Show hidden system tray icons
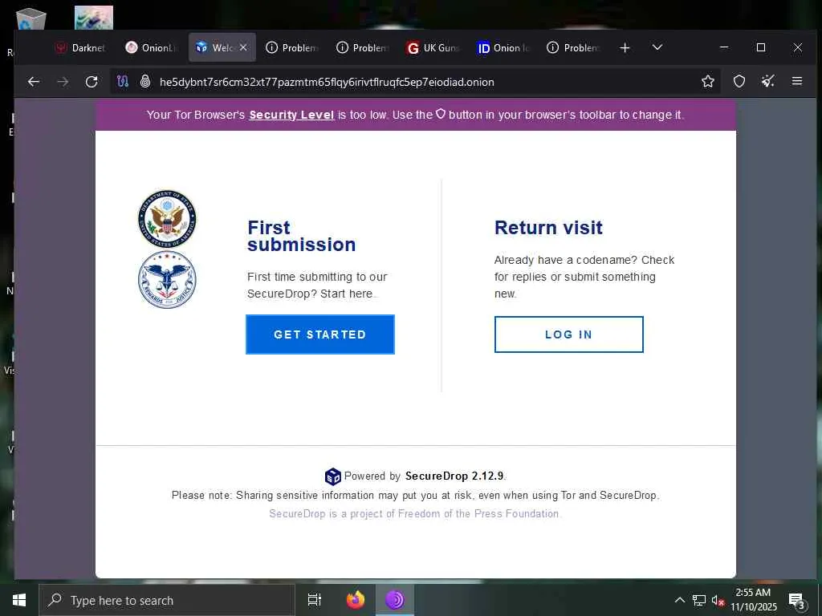Viewport: 822px width, 616px height. pos(679,600)
